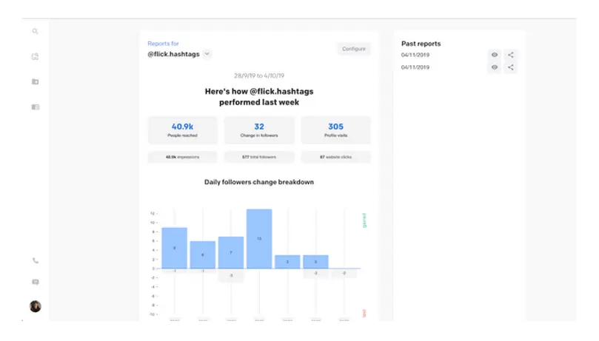Open the card-shaped icon below the folder
This screenshot has width=599, height=341.
tap(35, 107)
